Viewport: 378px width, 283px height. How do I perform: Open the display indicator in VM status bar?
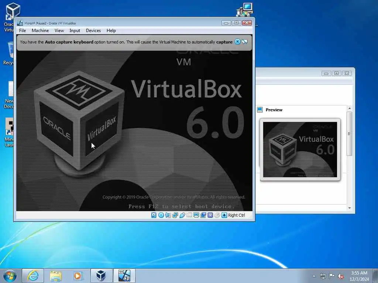[196, 215]
